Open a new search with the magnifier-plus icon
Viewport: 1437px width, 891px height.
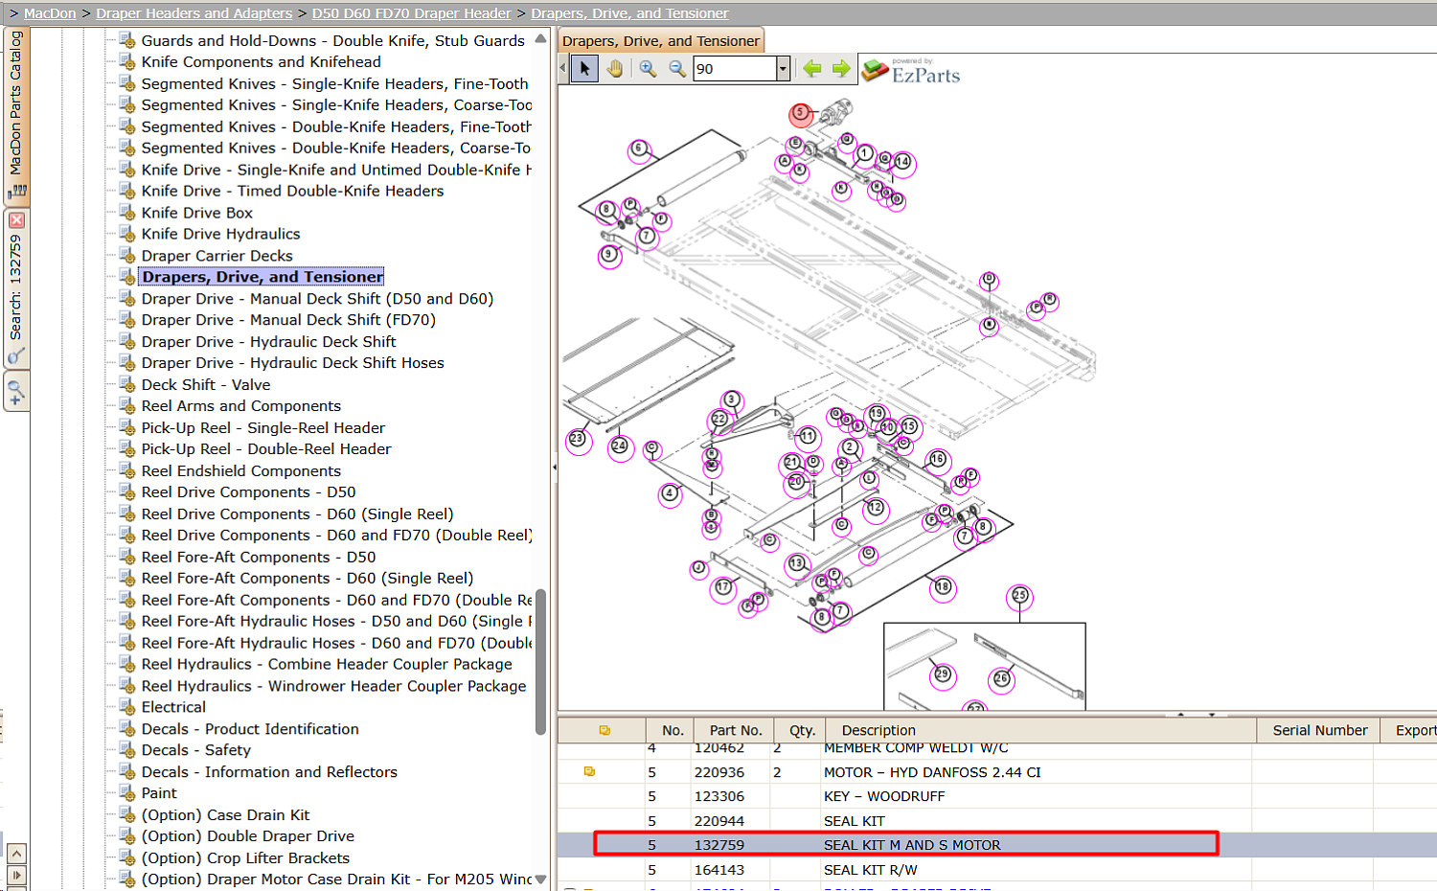tap(16, 392)
